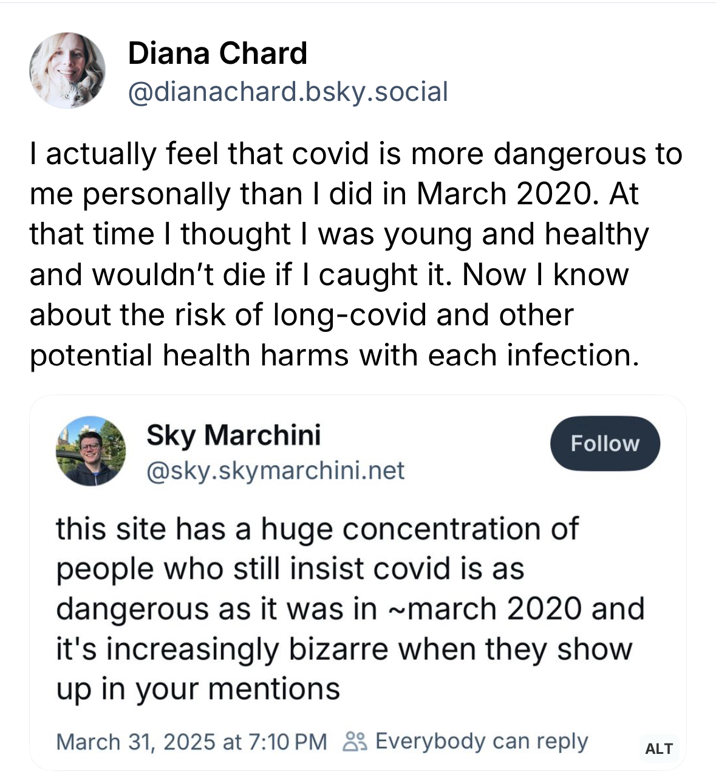Show the ALT text badge
Viewport: 716px width, 777px height.
[658, 748]
